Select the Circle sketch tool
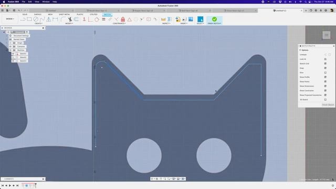Viewport: 336px width, 189px height. 36,19
